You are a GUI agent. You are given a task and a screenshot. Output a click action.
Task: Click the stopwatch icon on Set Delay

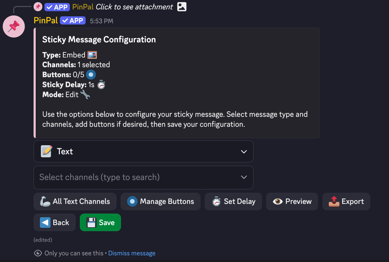[x=217, y=201]
